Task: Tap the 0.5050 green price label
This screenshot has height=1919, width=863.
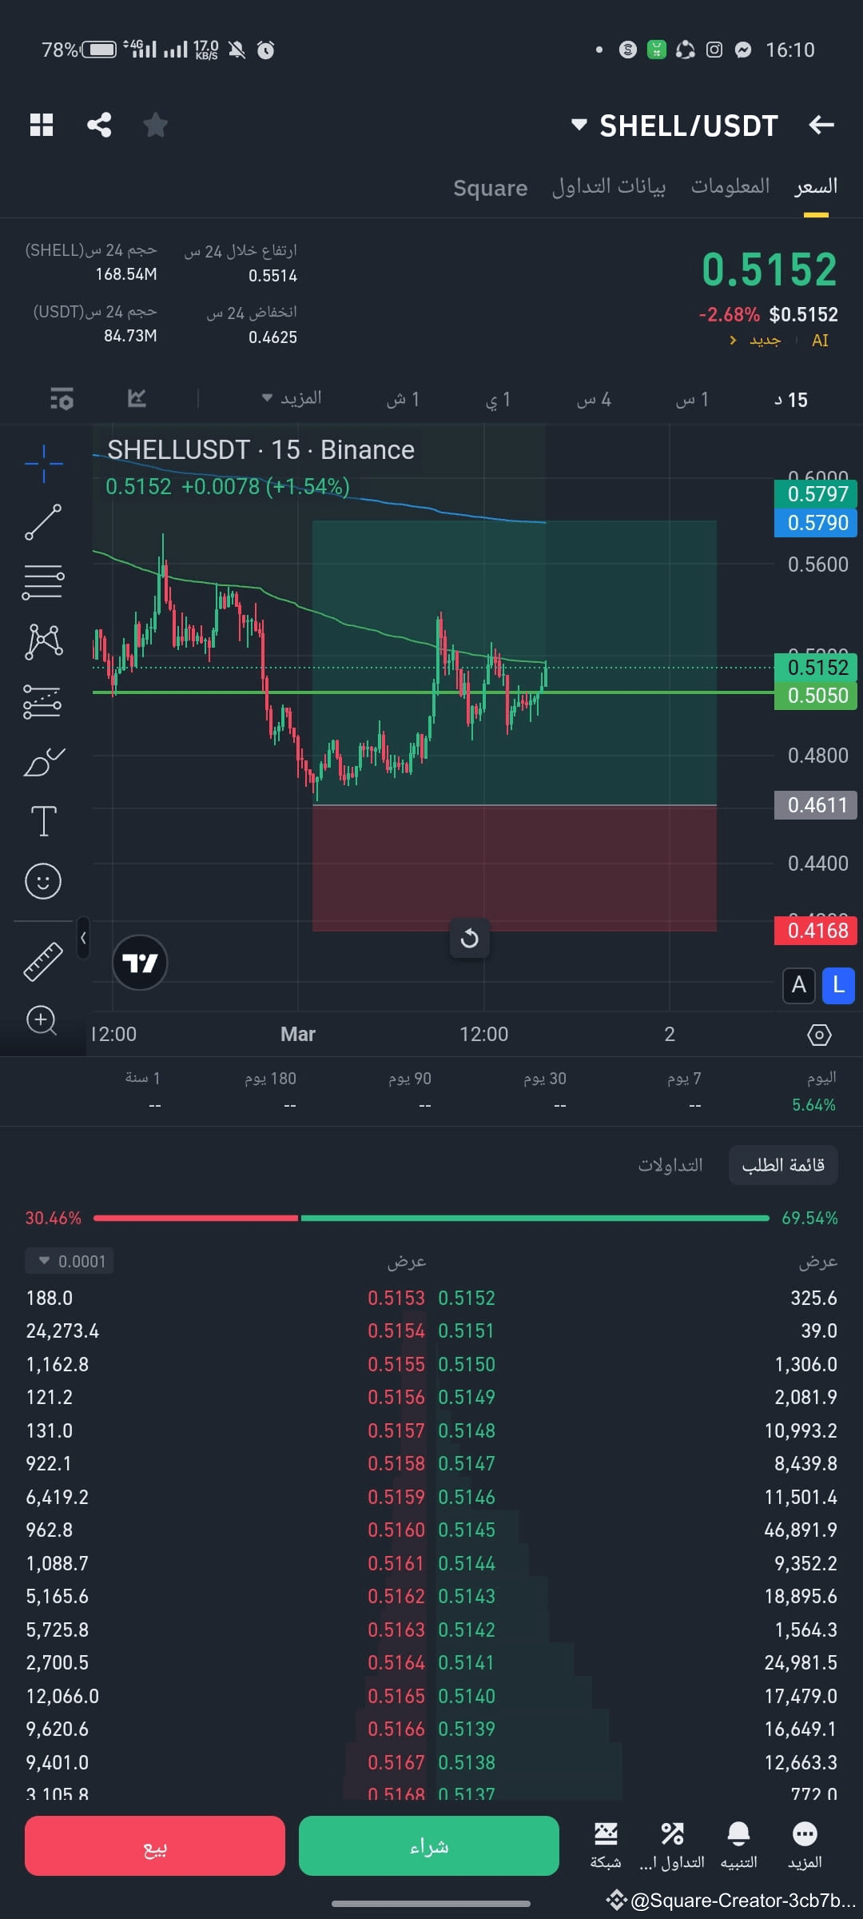Action: click(816, 695)
